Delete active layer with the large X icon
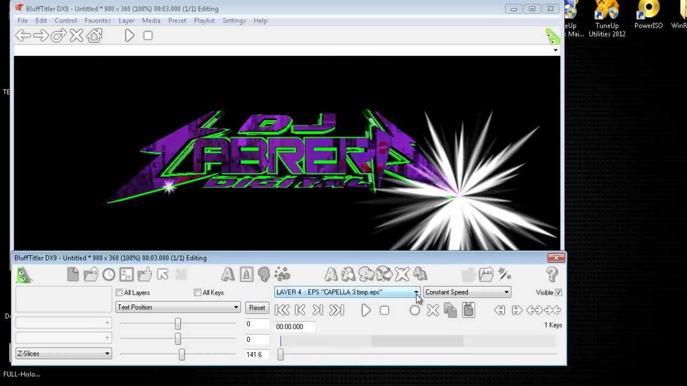 402,274
